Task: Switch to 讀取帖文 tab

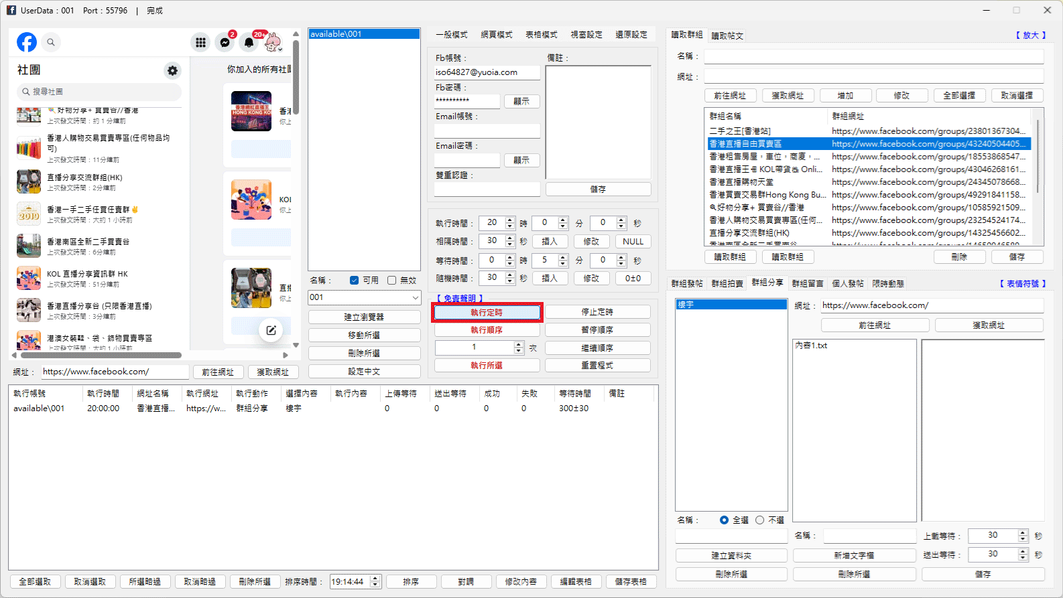Action: [x=727, y=36]
